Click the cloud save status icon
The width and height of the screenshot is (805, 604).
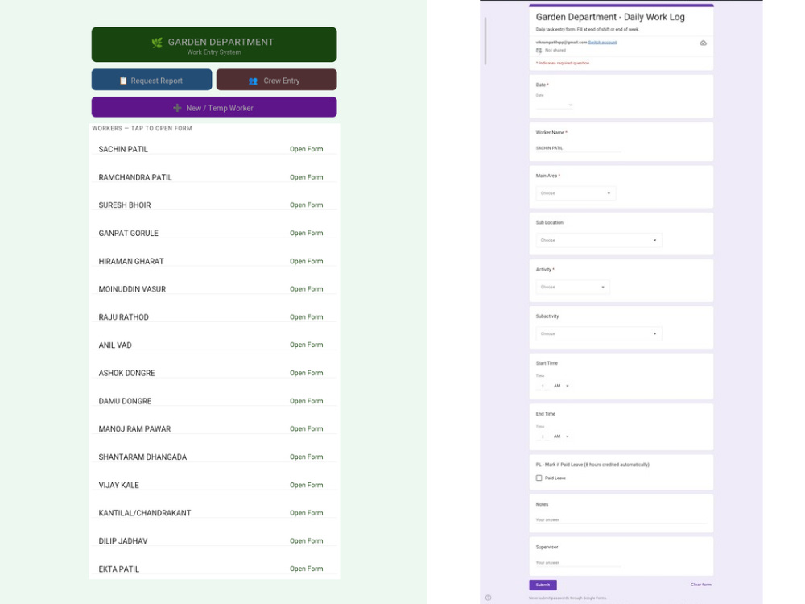[704, 43]
